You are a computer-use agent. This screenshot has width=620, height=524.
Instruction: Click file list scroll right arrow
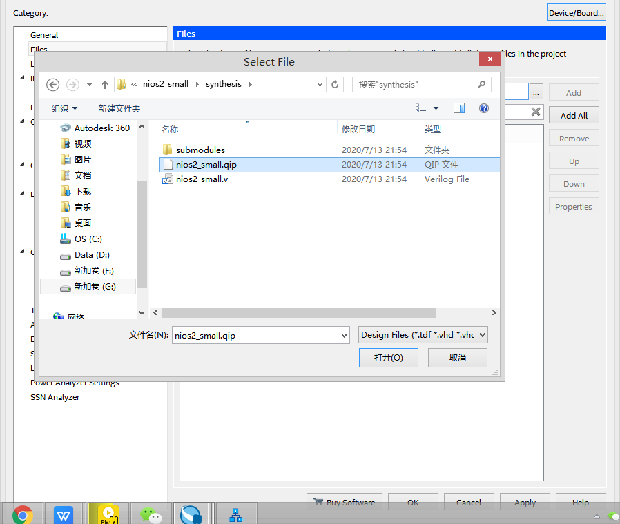494,313
